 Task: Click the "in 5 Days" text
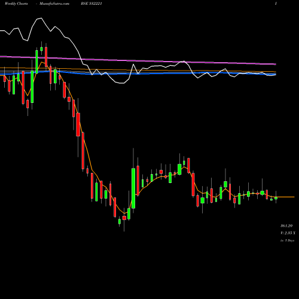[287, 240]
